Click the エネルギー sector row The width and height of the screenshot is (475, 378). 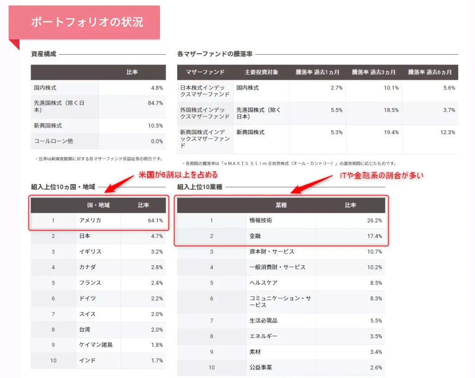281,336
